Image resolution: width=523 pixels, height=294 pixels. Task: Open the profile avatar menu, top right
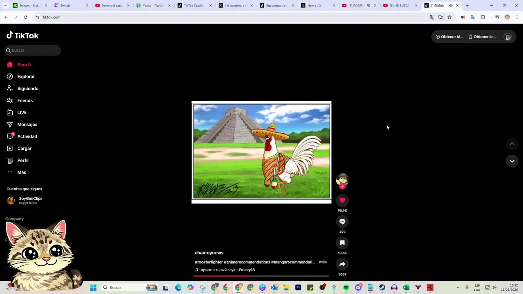click(x=508, y=37)
